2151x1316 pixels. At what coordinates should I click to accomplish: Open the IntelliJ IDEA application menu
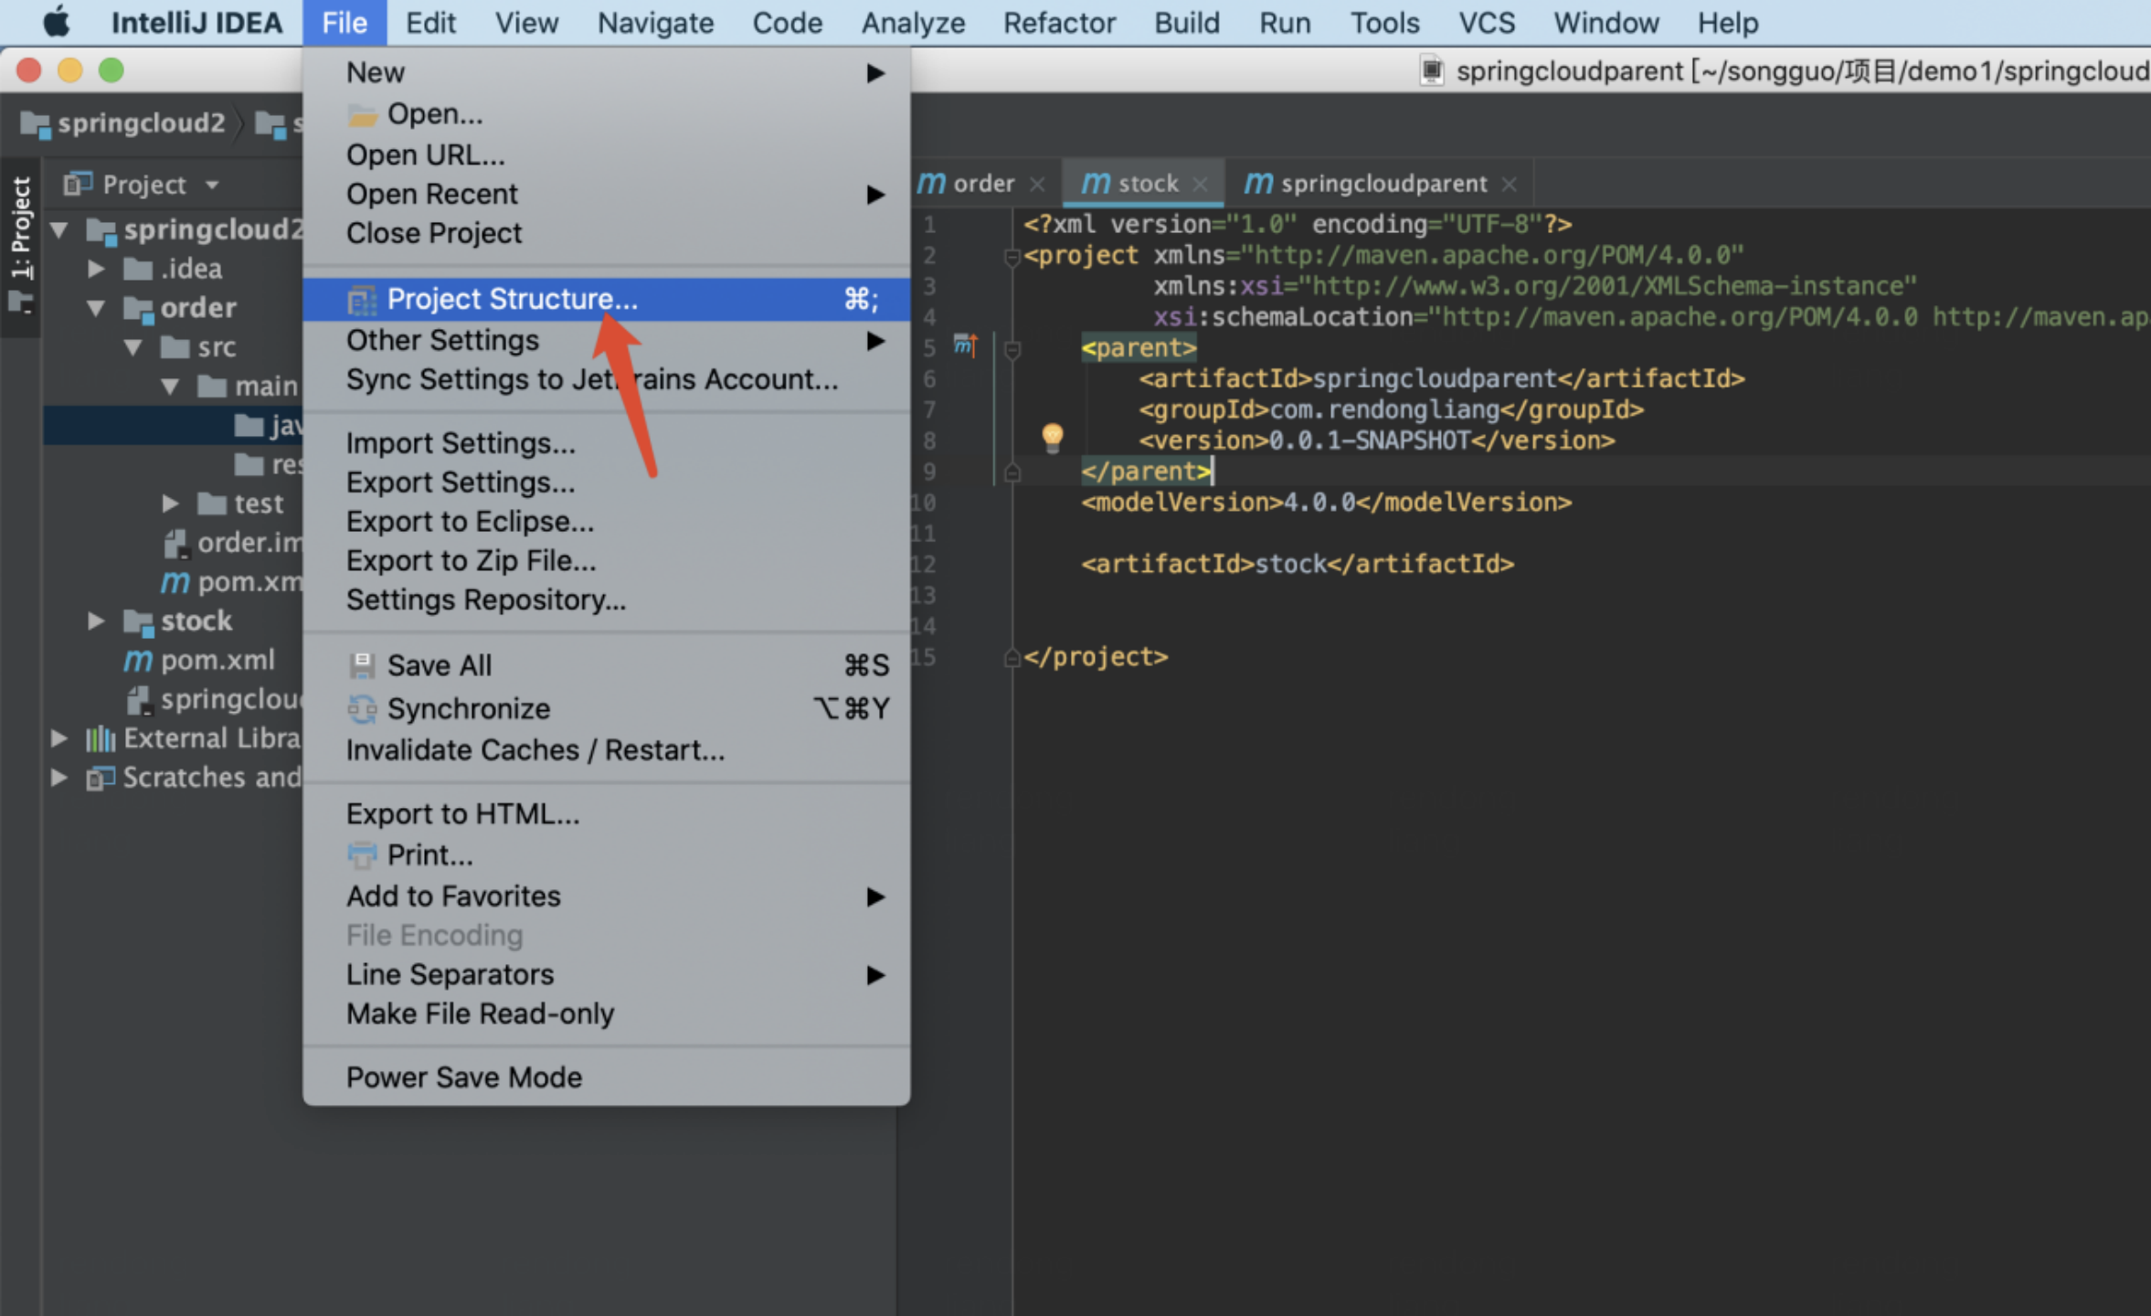pyautogui.click(x=196, y=22)
